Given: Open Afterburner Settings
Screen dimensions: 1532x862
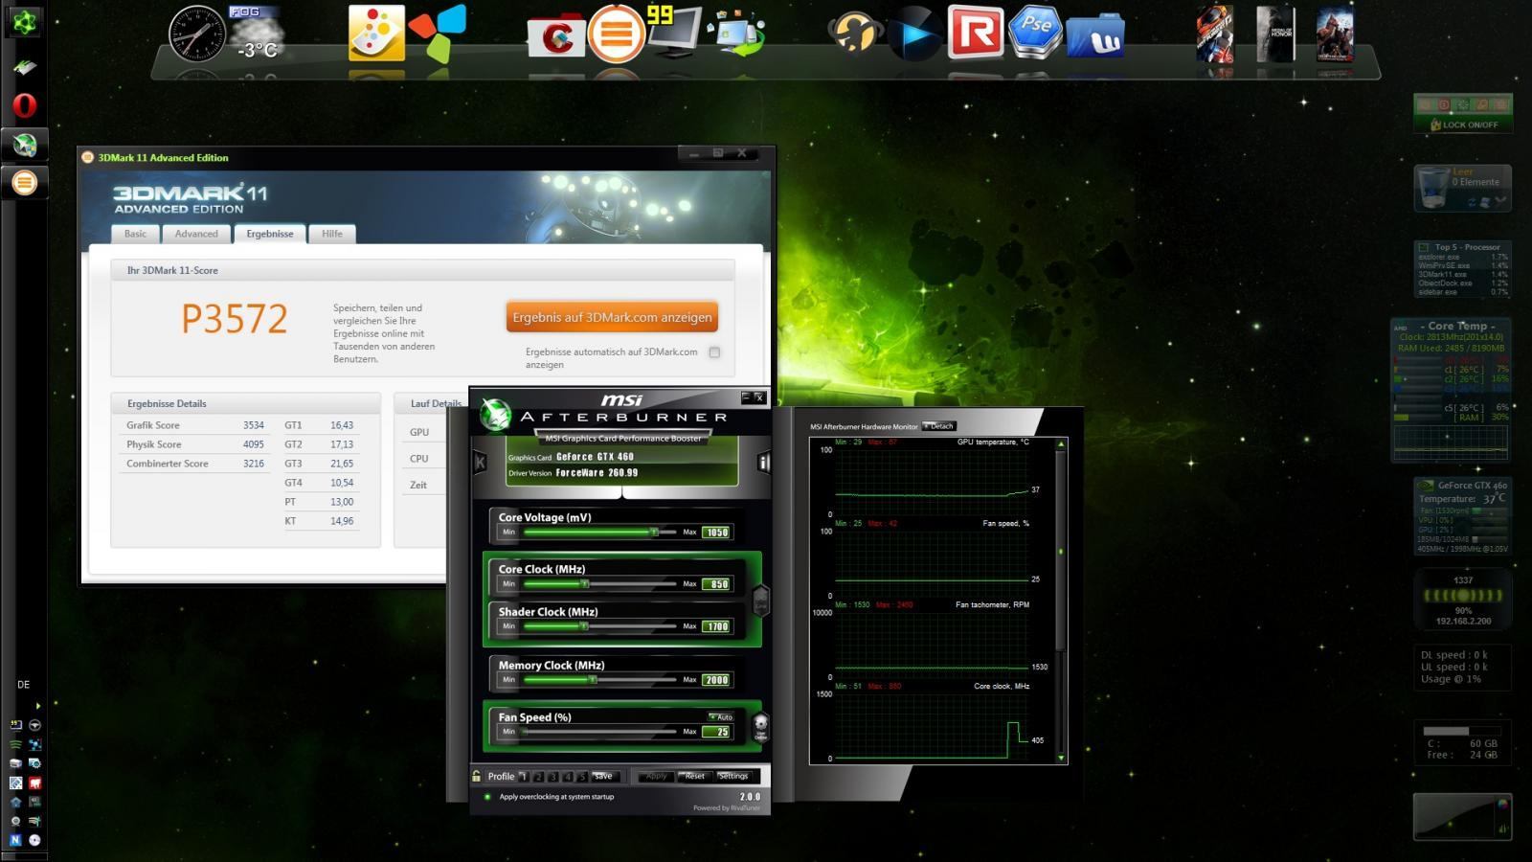Looking at the screenshot, I should point(733,777).
